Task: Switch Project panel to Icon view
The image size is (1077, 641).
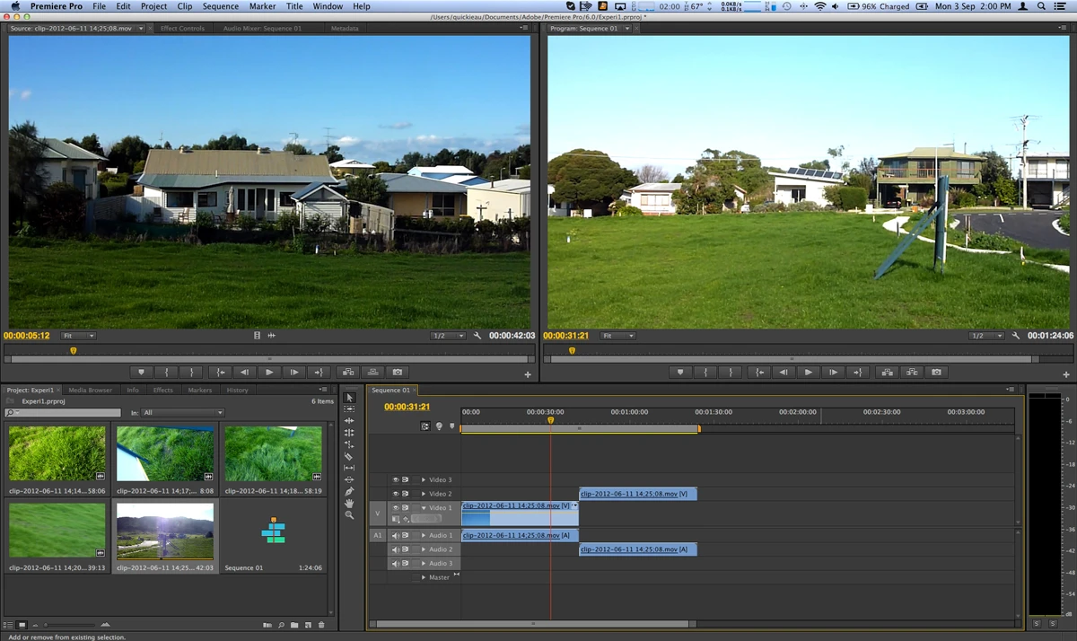Action: pyautogui.click(x=22, y=625)
